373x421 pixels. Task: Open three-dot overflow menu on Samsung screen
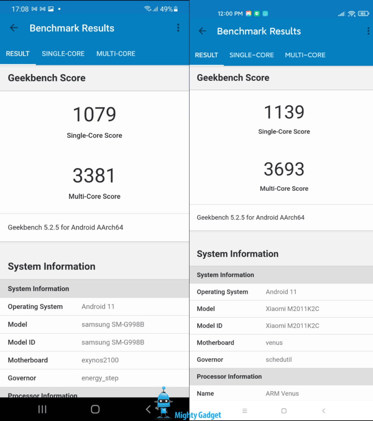(178, 28)
